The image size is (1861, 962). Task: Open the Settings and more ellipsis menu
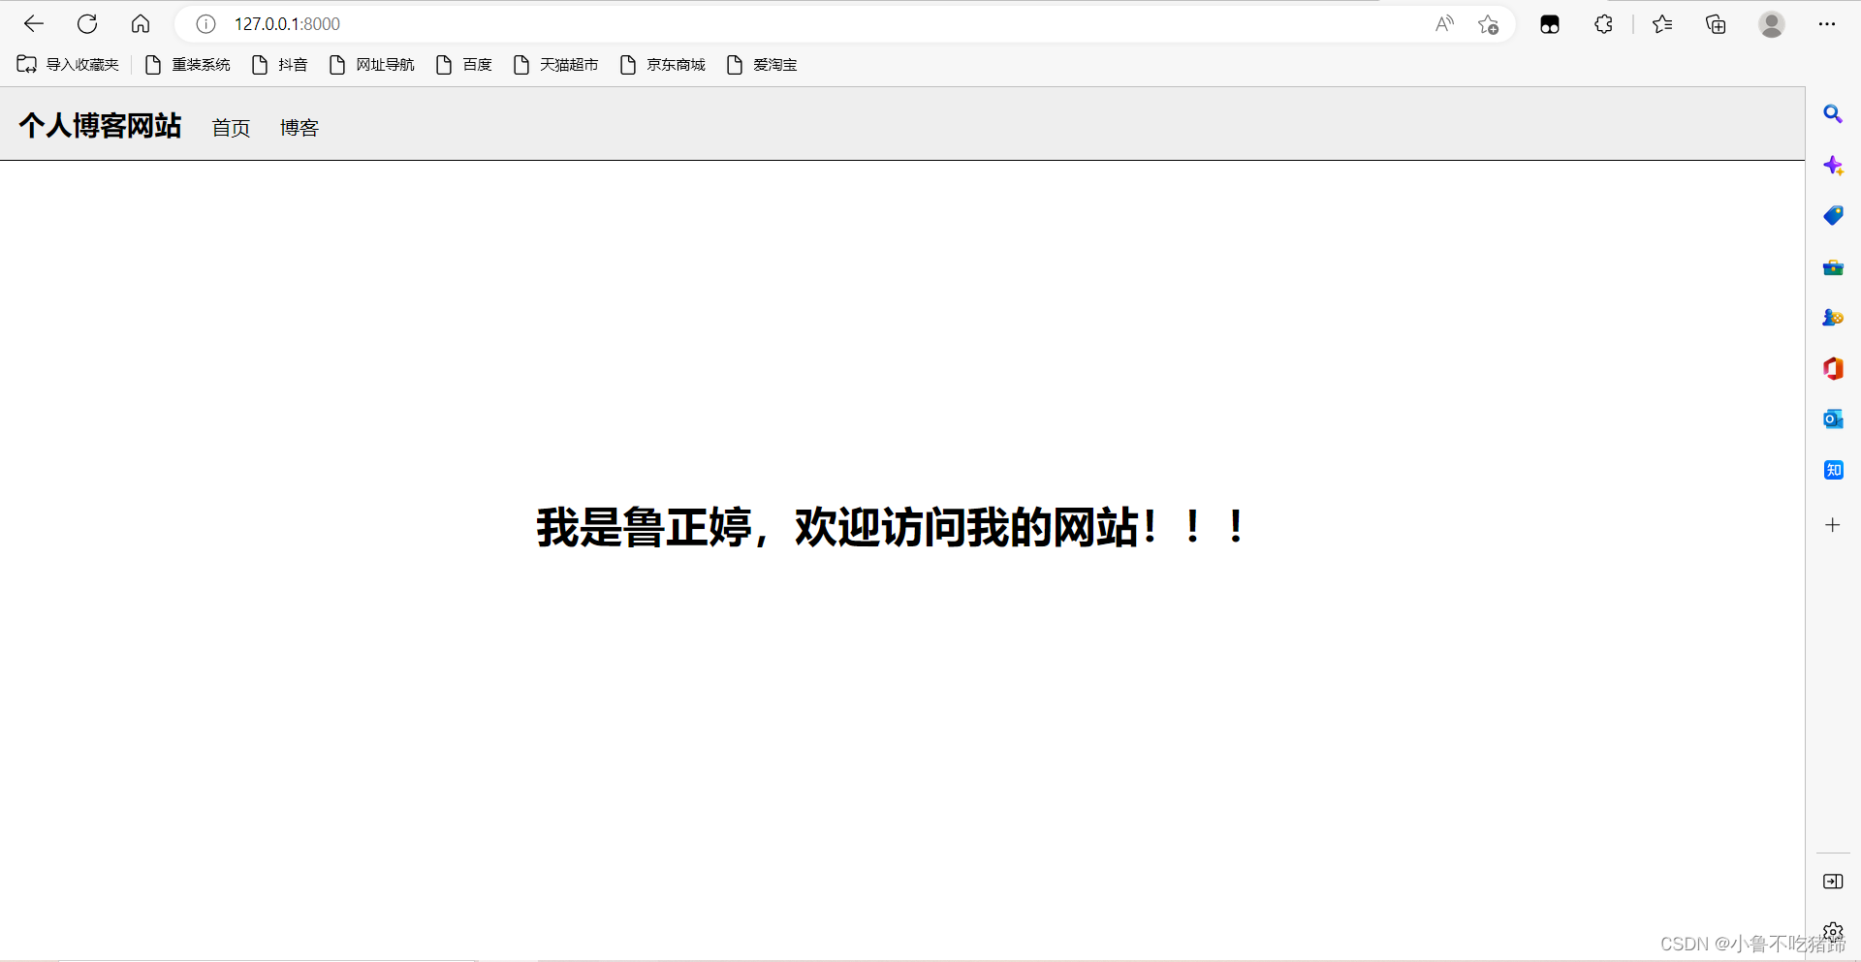coord(1827,24)
